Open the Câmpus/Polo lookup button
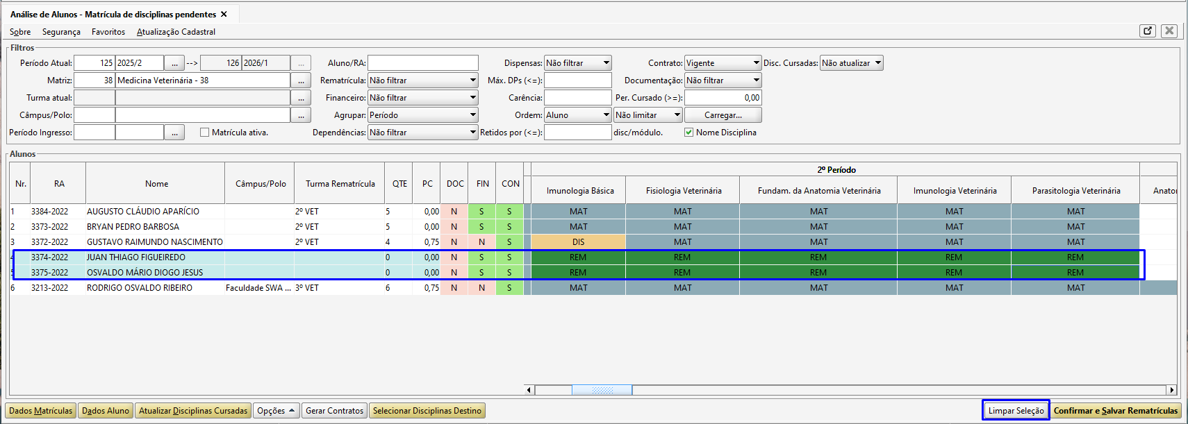Image resolution: width=1188 pixels, height=424 pixels. 301,115
